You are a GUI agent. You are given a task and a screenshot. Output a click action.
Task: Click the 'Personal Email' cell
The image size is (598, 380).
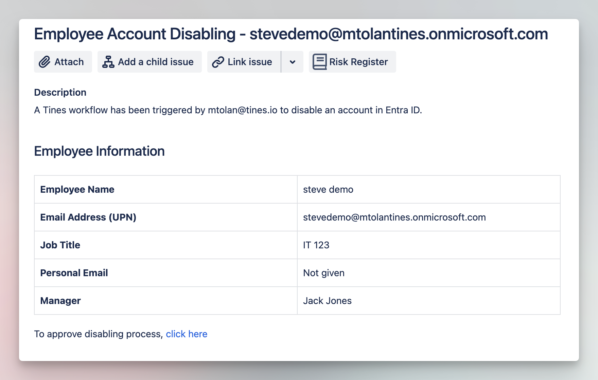click(166, 273)
